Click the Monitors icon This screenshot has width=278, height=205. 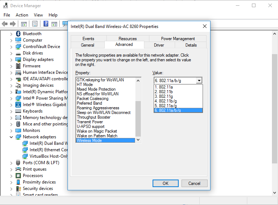pos(18,130)
